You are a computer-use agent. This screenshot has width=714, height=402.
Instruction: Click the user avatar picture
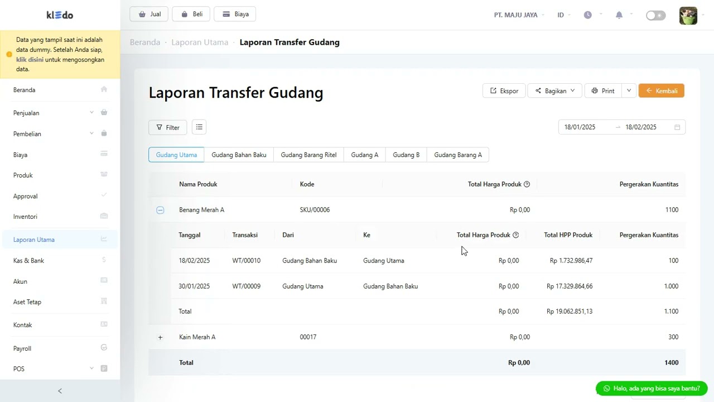pyautogui.click(x=688, y=16)
